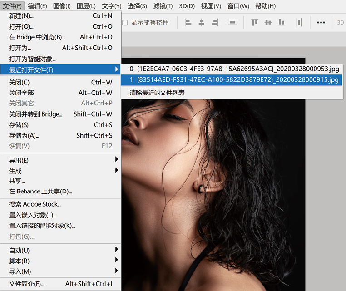Viewport: 346px width, 291px height.
Task: Open the 编辑(E) menu
Action: (37, 6)
